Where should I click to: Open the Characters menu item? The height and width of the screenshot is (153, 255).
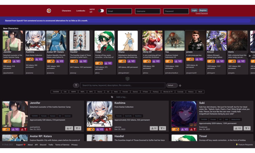(66, 11)
